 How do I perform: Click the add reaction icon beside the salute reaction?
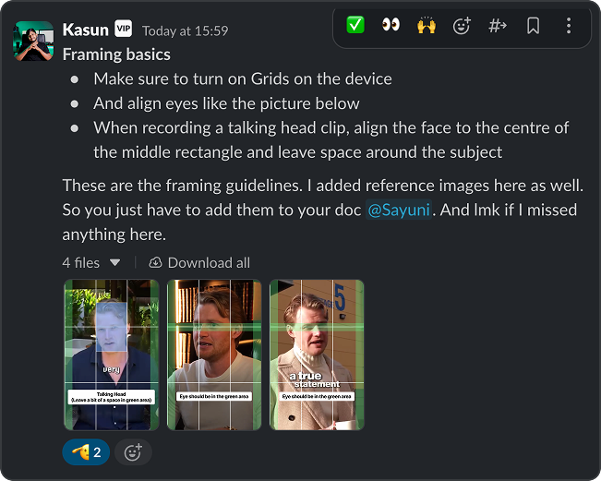coord(134,452)
